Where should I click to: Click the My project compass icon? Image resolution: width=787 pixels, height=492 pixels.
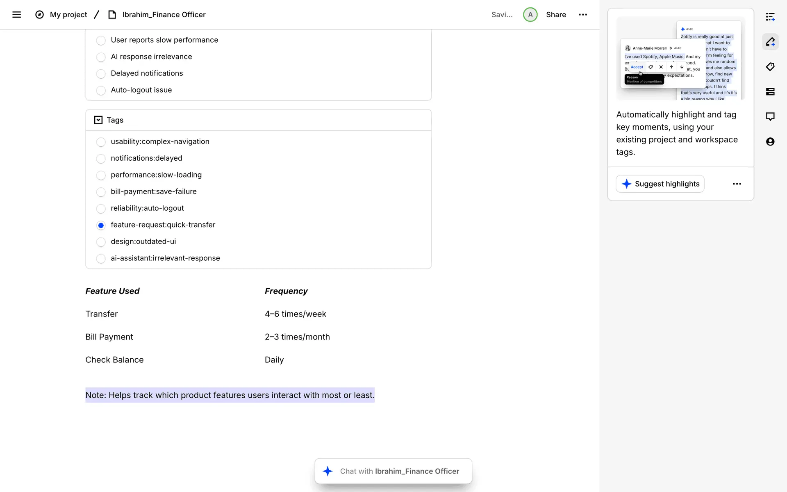click(39, 15)
